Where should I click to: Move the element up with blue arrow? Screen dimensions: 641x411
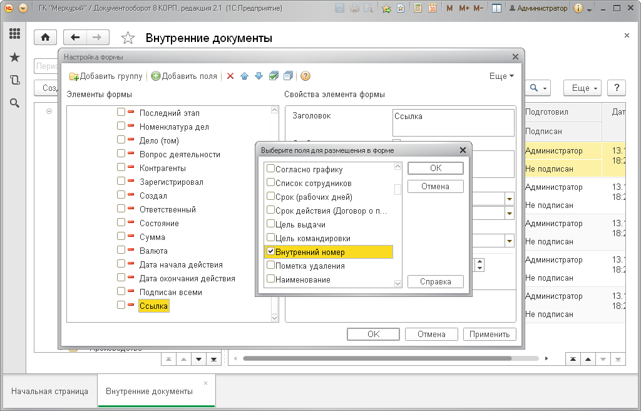click(x=245, y=76)
